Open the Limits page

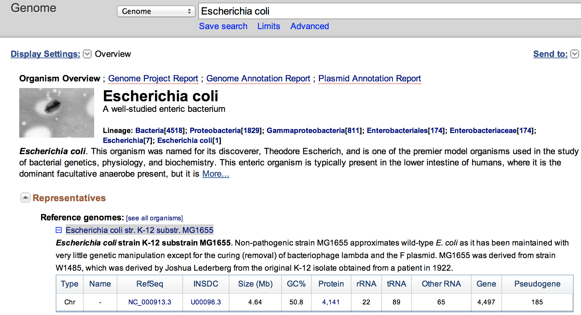tap(269, 26)
